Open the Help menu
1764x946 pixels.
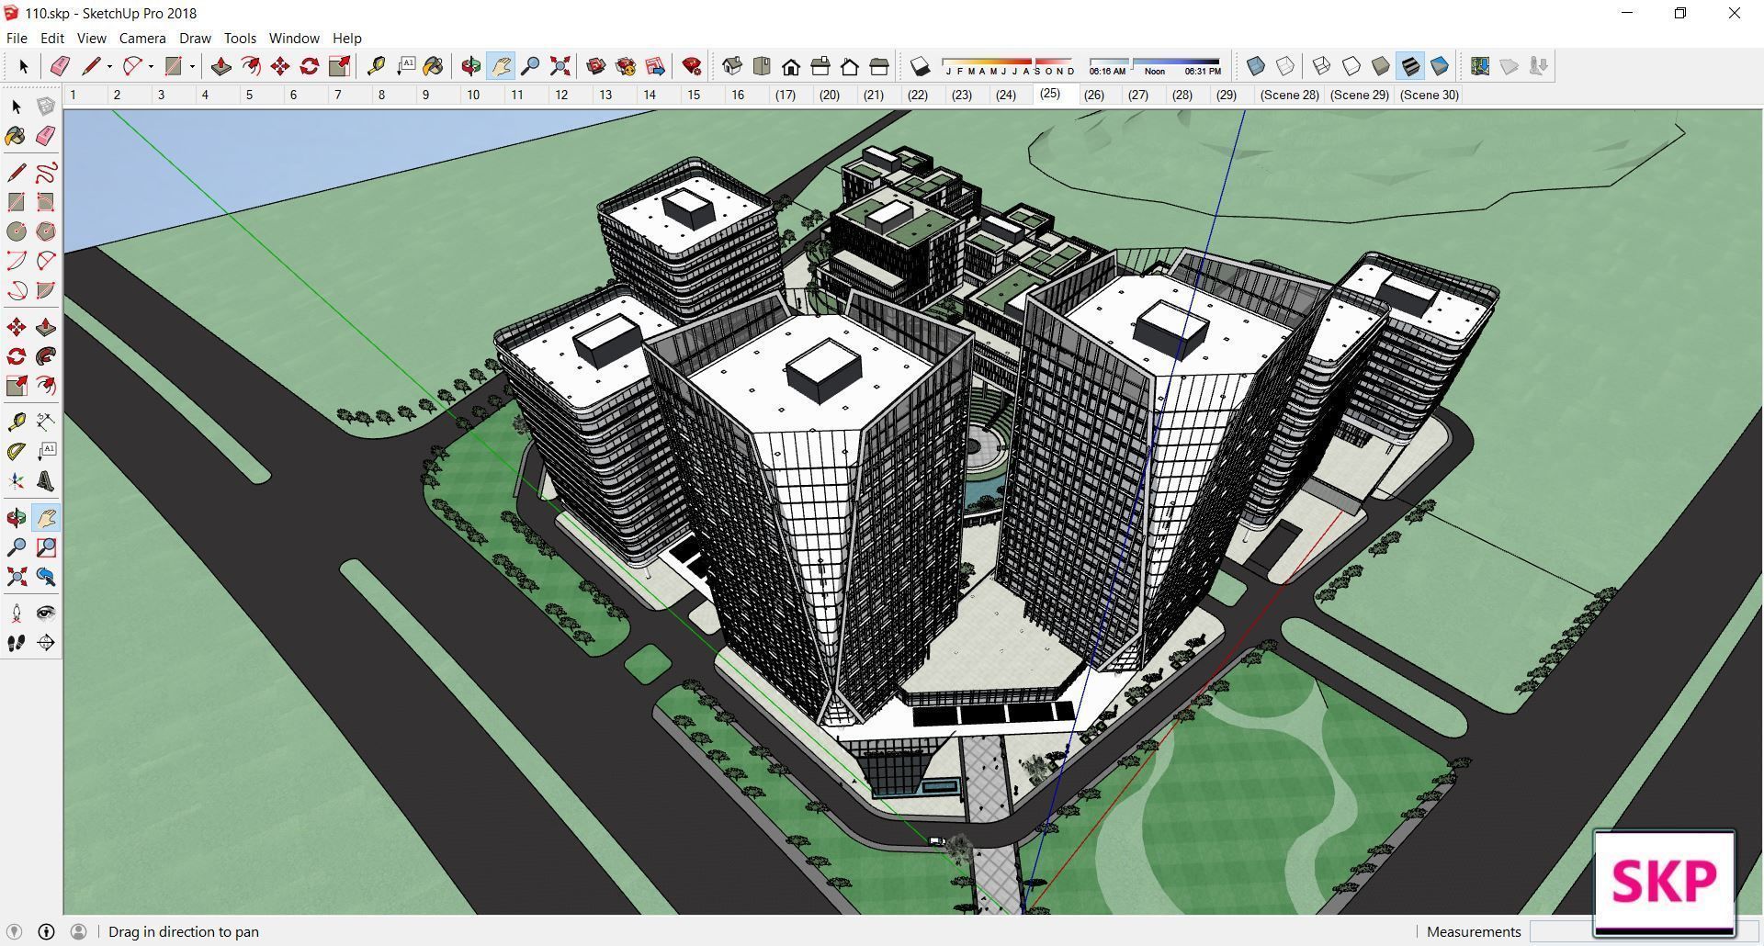point(346,38)
